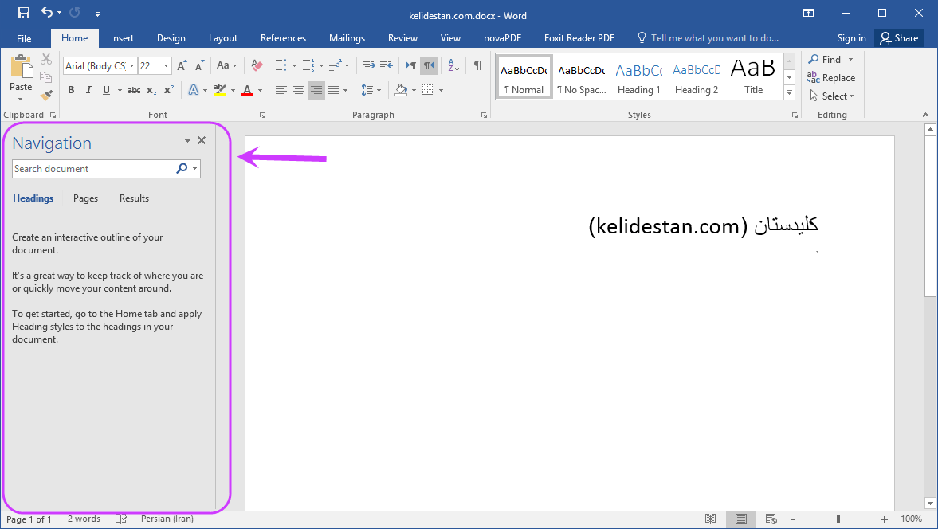Toggle show/hide paragraph marks
Screen dimensions: 938x529
477,65
